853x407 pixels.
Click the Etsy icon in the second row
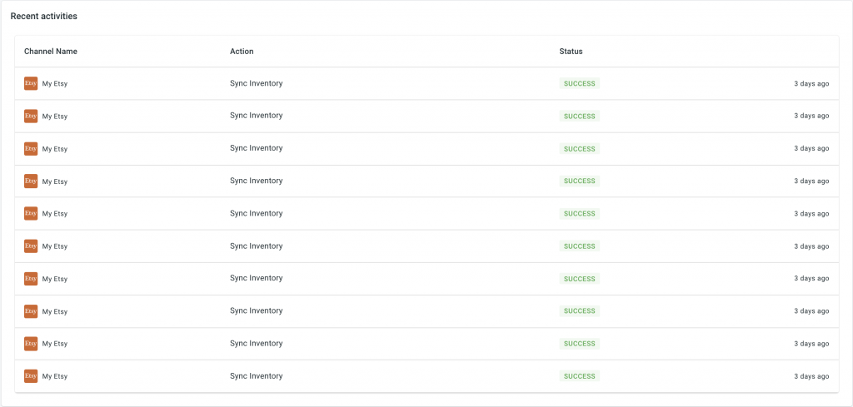coord(31,116)
